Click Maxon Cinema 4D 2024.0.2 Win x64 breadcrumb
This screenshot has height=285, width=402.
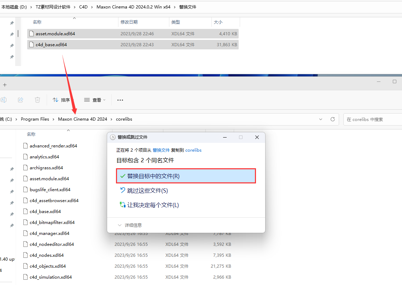(133, 7)
